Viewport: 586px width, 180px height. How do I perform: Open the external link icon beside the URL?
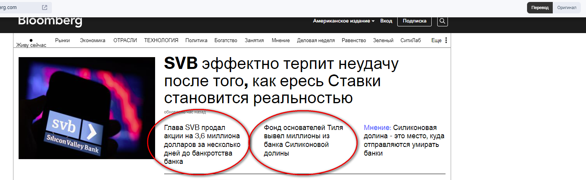coord(45,7)
